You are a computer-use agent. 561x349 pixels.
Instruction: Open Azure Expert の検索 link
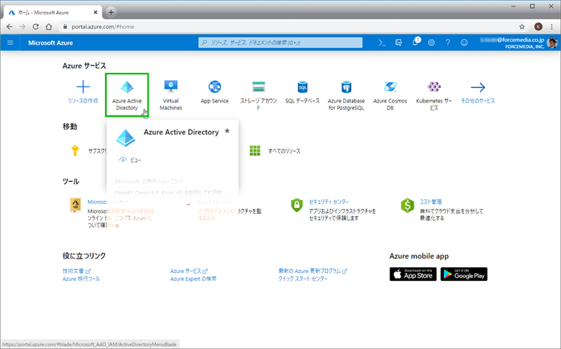(x=193, y=279)
